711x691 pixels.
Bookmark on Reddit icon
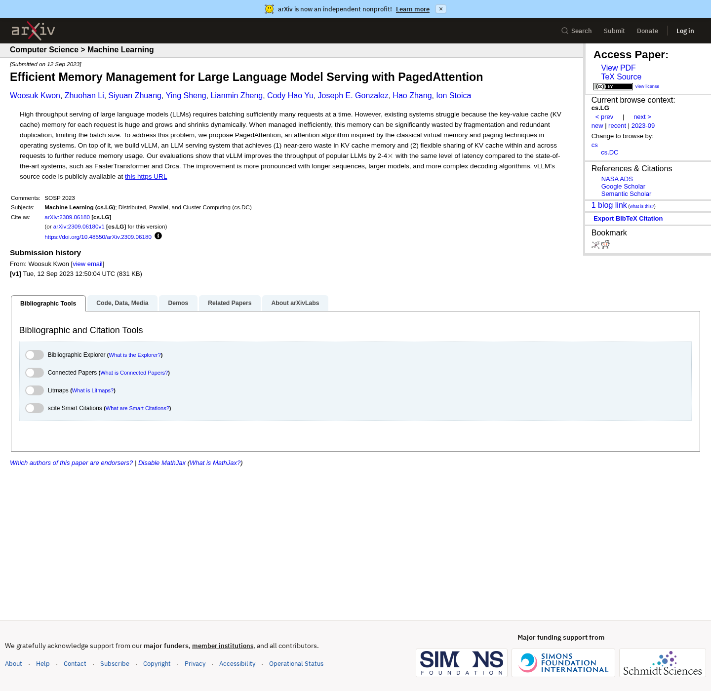pyautogui.click(x=605, y=244)
